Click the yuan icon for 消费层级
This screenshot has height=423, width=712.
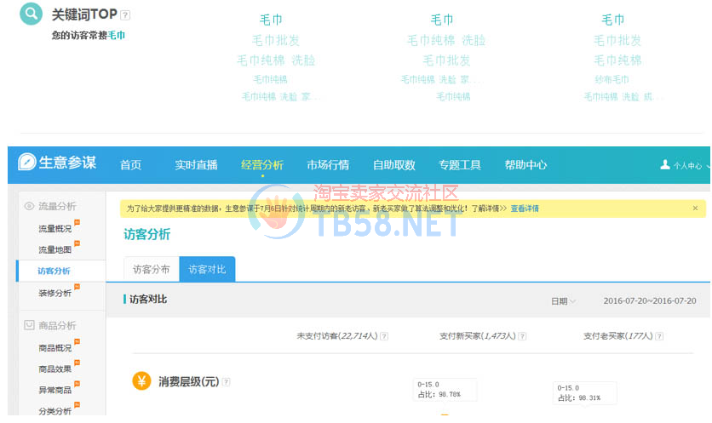(x=141, y=380)
